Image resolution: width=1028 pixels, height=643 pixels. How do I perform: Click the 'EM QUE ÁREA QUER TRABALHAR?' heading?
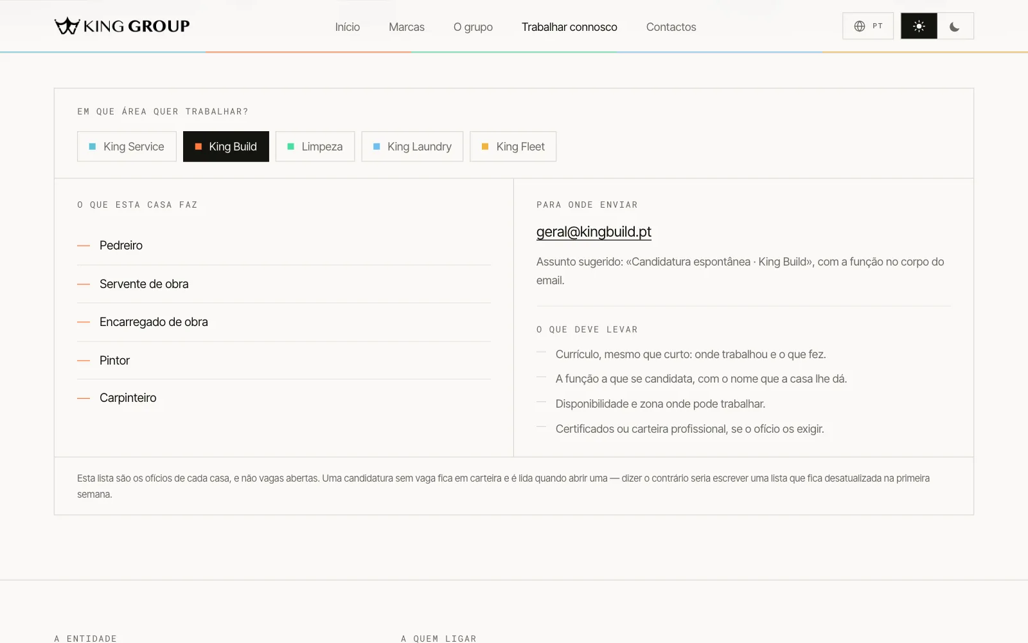click(163, 111)
